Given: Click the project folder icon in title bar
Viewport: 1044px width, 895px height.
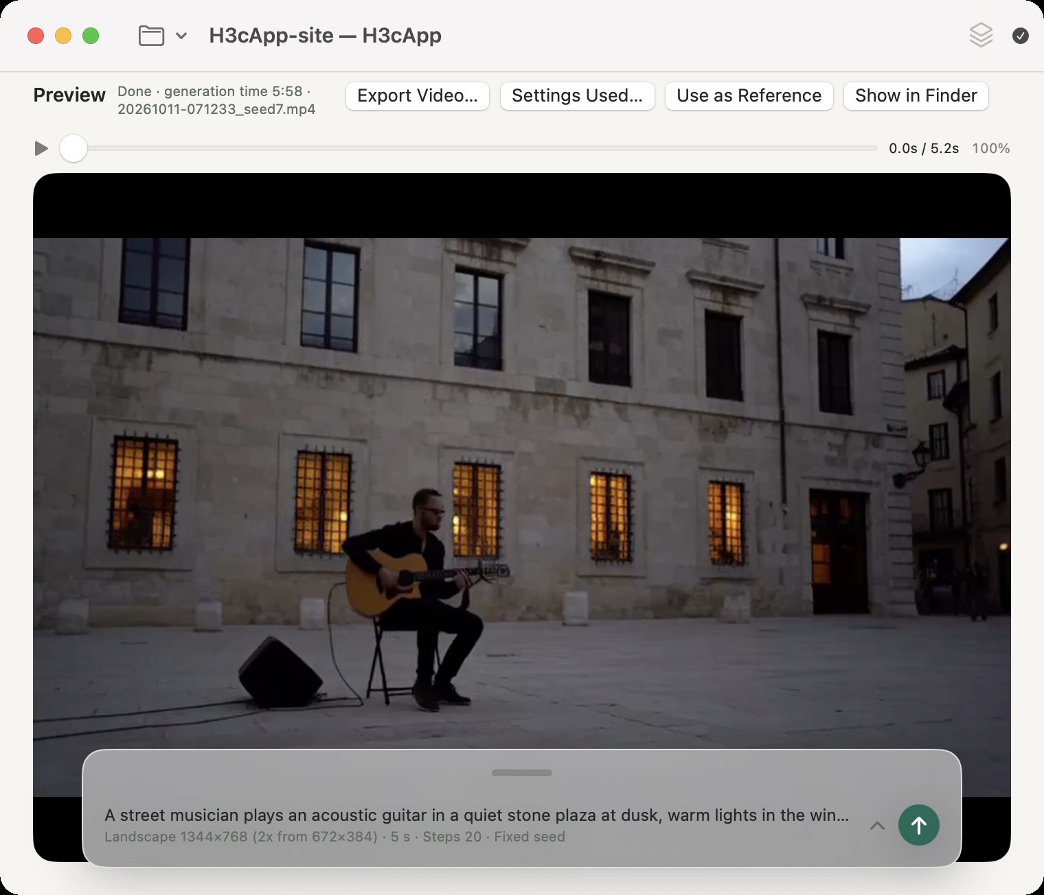Looking at the screenshot, I should pyautogui.click(x=151, y=36).
